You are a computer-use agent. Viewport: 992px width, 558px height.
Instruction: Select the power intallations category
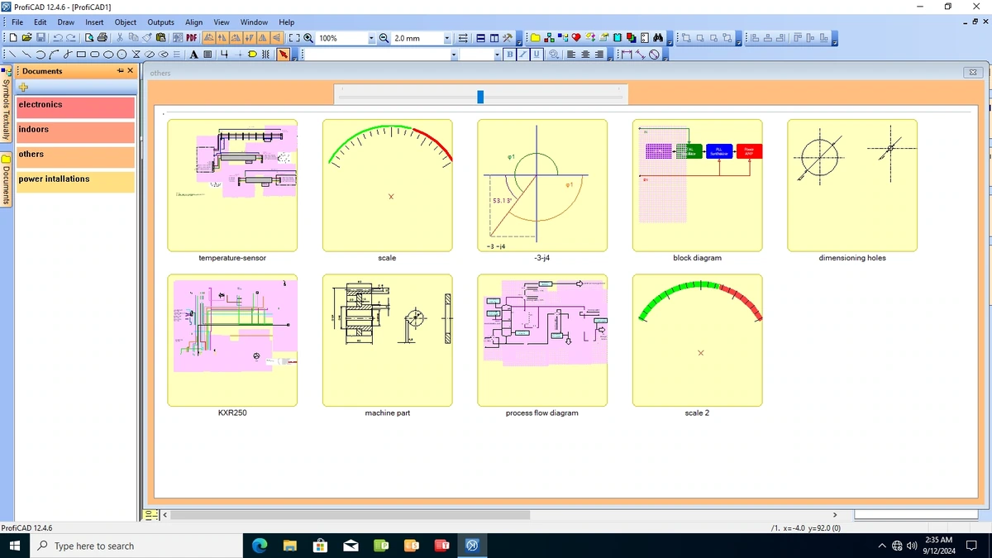click(75, 182)
